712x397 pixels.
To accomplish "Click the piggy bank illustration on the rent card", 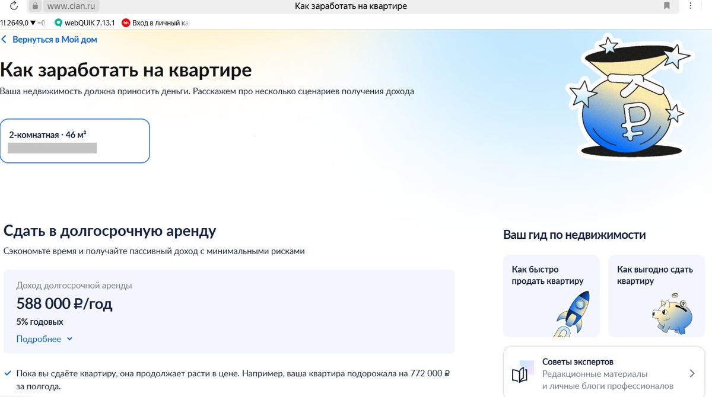I will (673, 315).
